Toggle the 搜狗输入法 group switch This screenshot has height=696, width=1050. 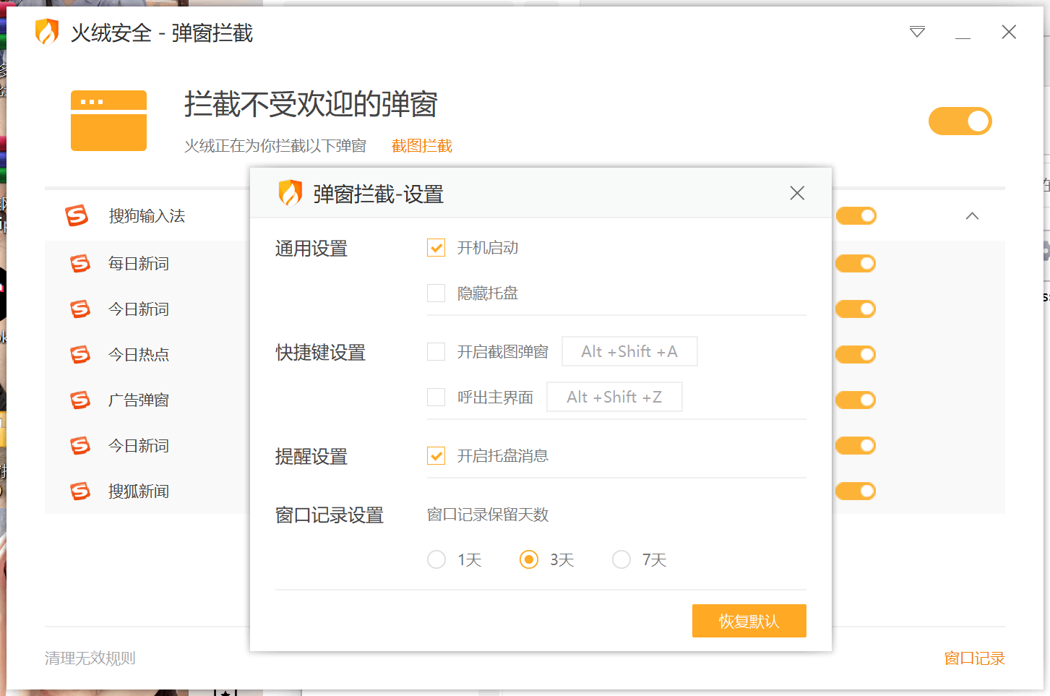(856, 215)
